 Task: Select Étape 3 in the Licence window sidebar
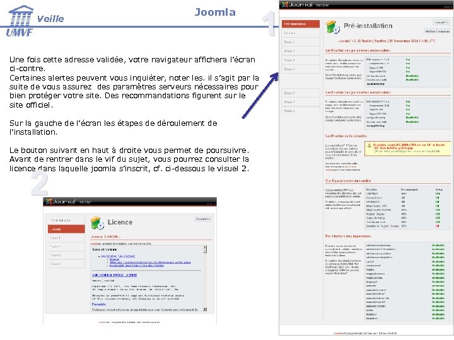pos(66,255)
